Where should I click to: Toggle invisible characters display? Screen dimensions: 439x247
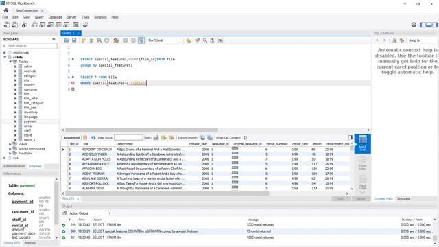tap(213, 40)
